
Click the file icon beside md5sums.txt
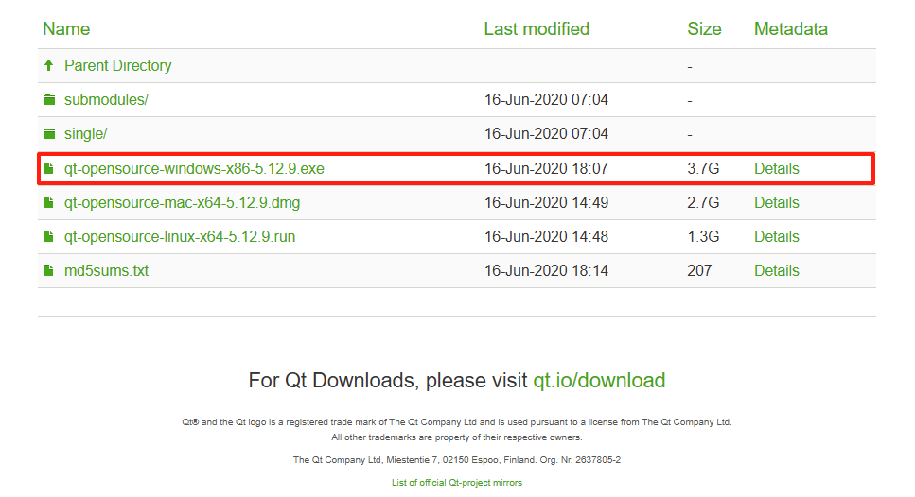click(x=49, y=270)
